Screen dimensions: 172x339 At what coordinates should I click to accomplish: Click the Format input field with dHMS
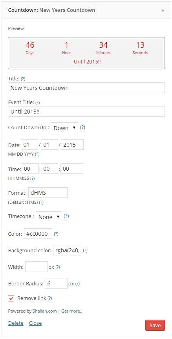[48, 193]
